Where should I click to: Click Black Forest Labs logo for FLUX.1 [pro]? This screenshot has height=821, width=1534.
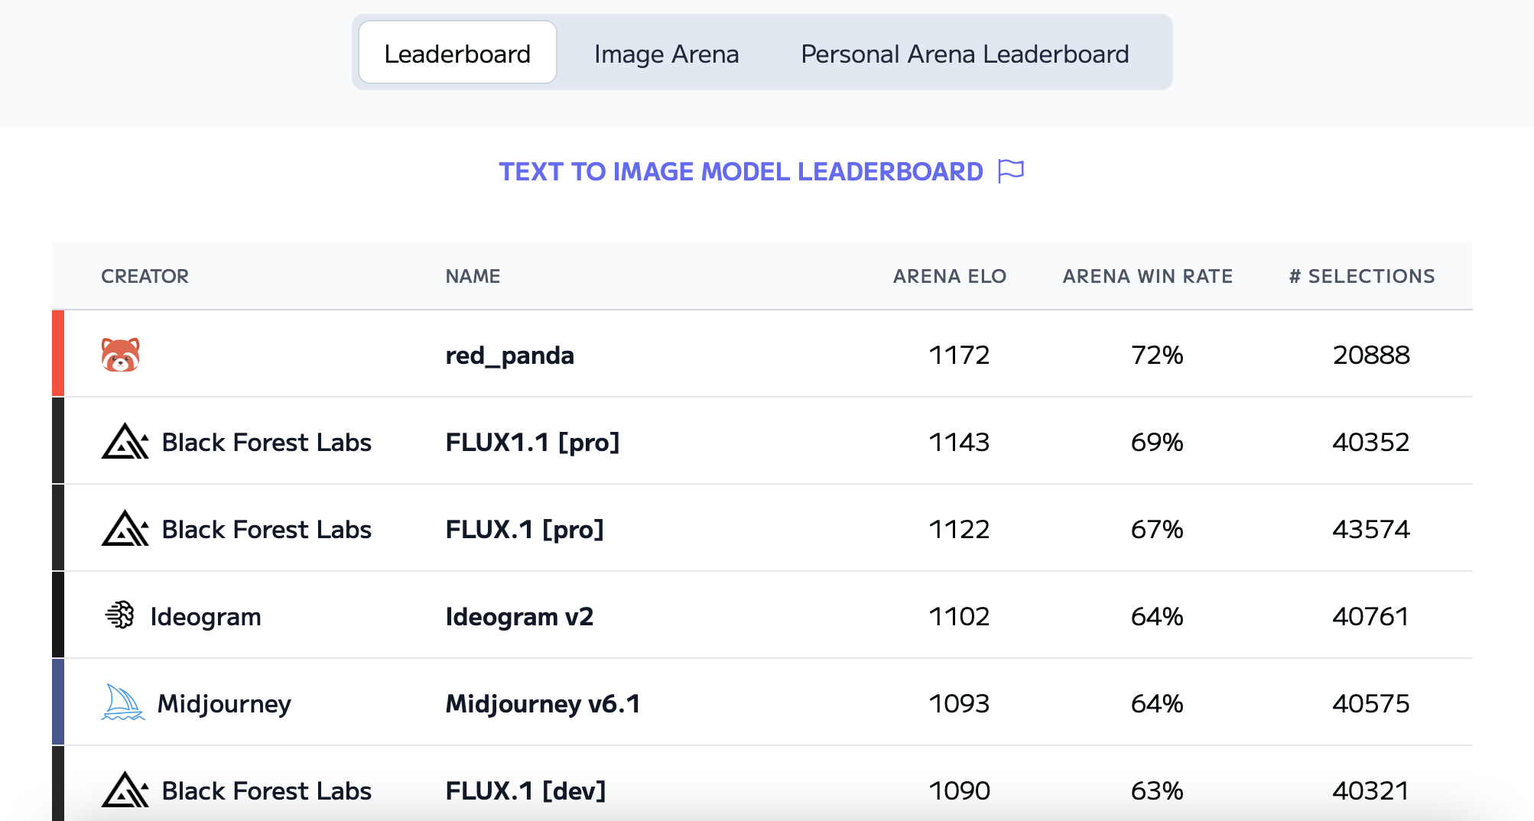[125, 529]
